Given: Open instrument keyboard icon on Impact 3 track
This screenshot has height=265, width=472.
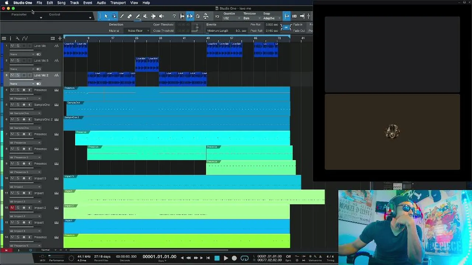Looking at the screenshot, I should tap(56, 179).
